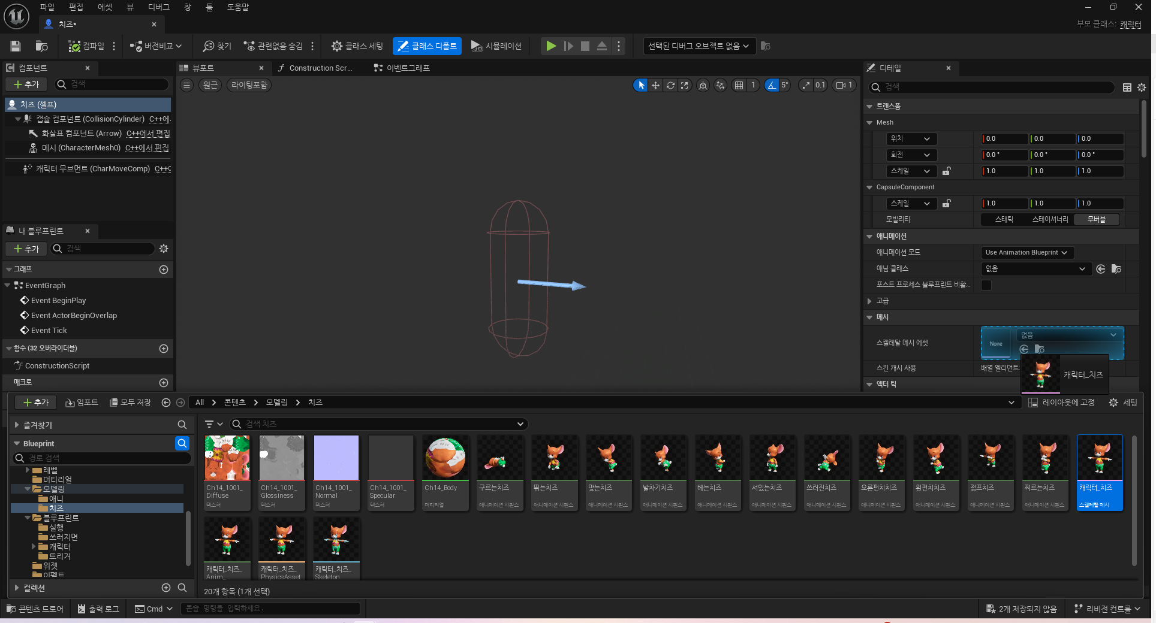Open viewport camera speed setting
1156x623 pixels.
844,85
